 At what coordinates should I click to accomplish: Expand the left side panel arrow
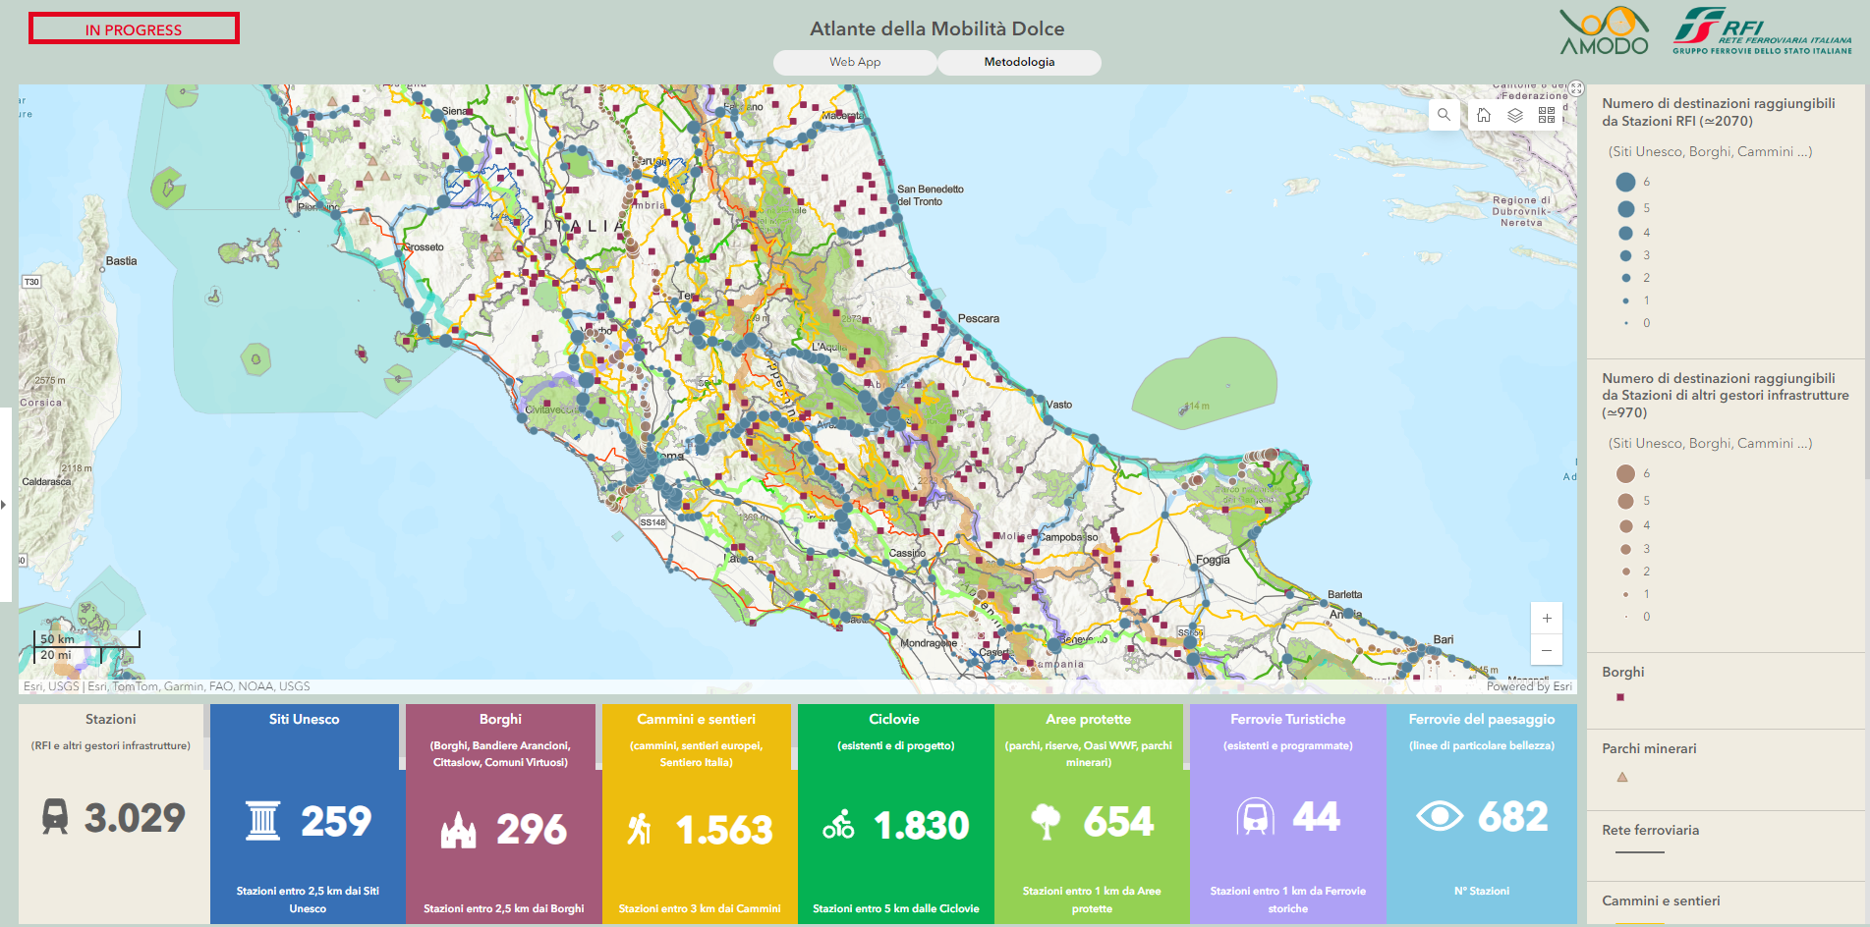pyautogui.click(x=4, y=505)
